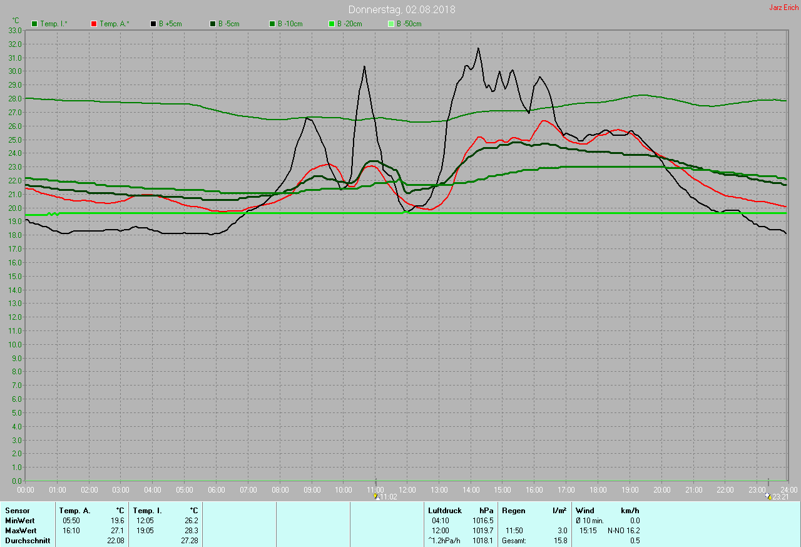Click the B -20cm legend color box
This screenshot has height=547, width=801.
[332, 24]
